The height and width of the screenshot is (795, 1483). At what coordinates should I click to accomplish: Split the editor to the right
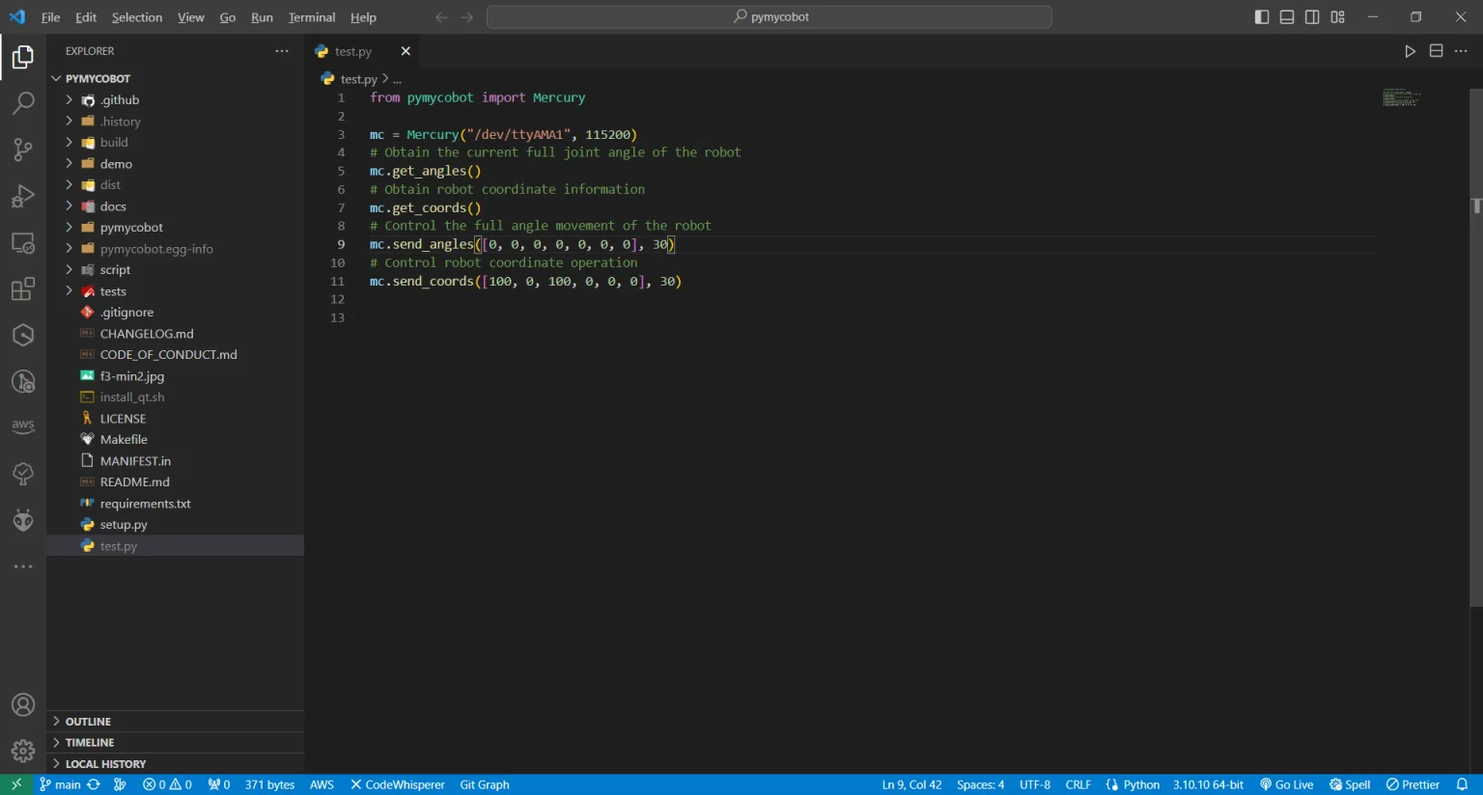click(x=1436, y=51)
